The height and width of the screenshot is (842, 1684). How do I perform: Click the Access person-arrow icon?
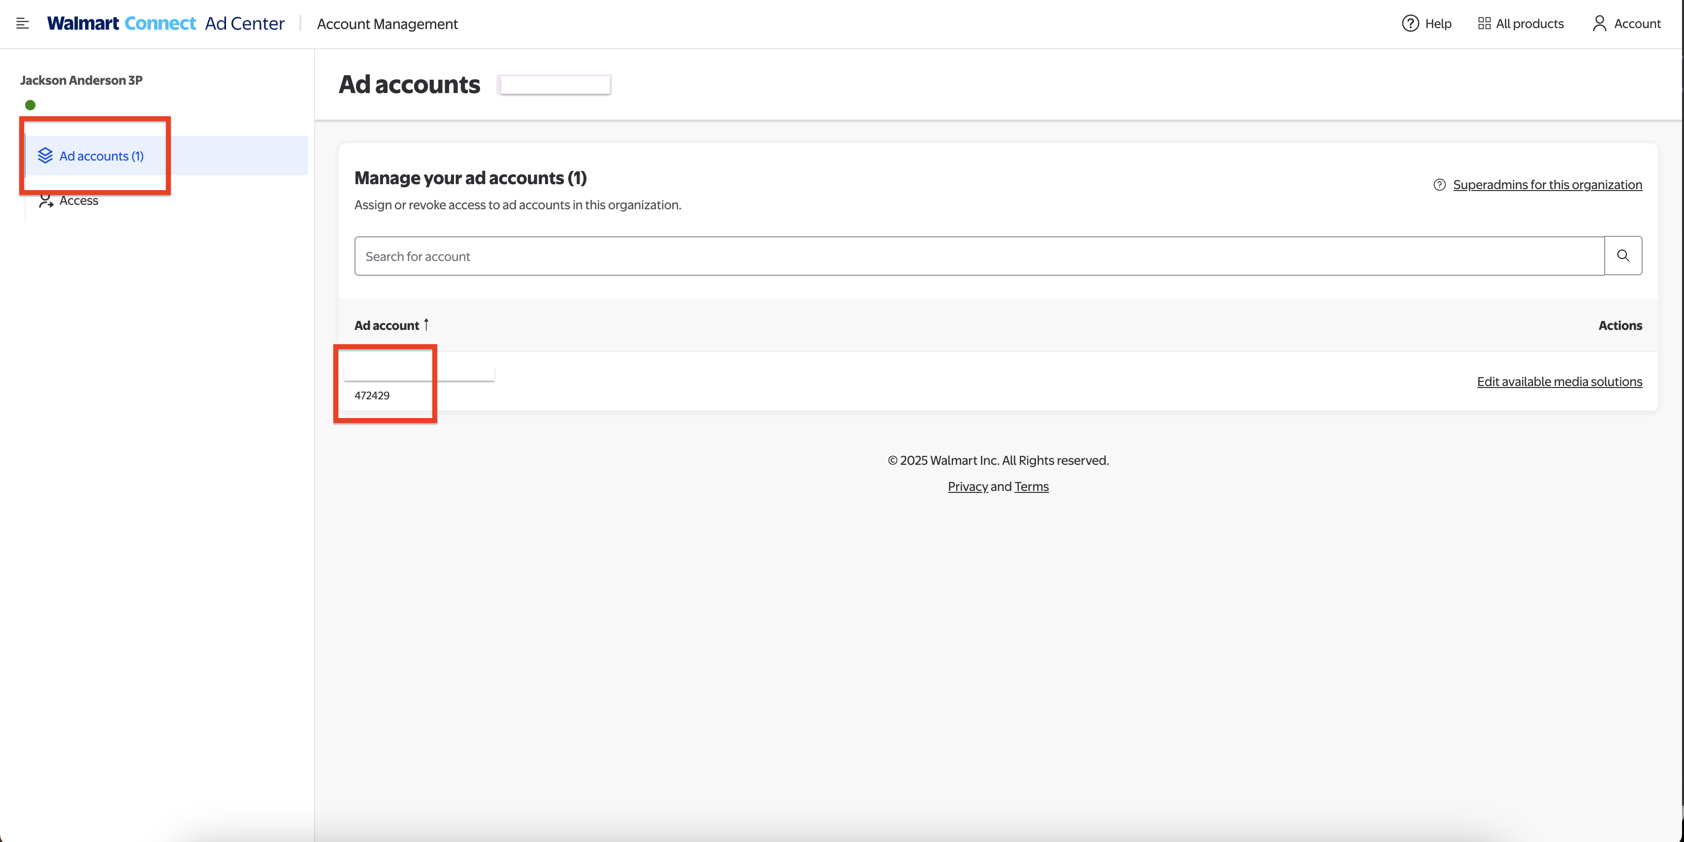tap(45, 201)
